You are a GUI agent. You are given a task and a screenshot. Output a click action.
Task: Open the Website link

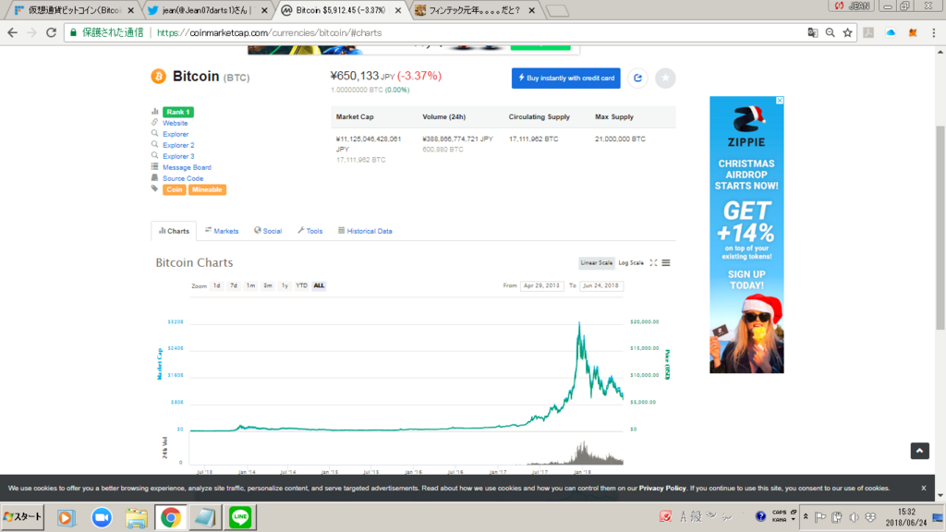click(175, 123)
